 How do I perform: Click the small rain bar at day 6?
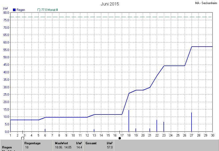pos(45,130)
